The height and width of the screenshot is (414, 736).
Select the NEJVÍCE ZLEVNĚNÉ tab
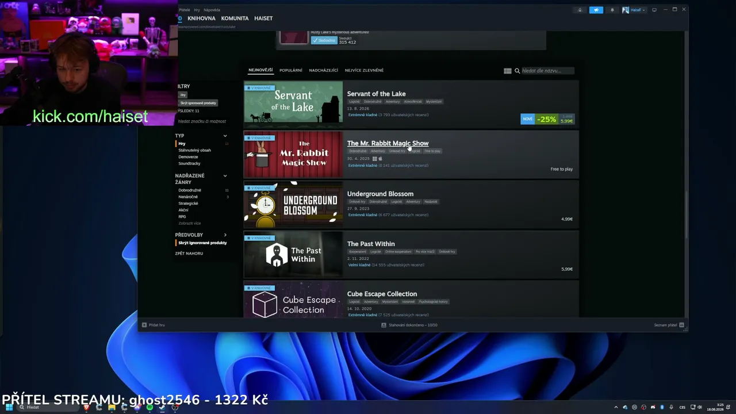coord(364,70)
